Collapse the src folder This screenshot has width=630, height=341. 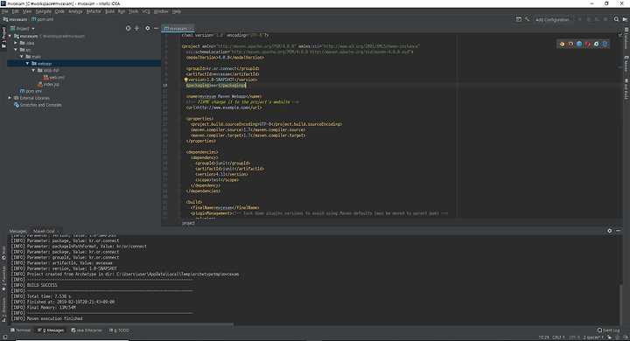click(16, 50)
